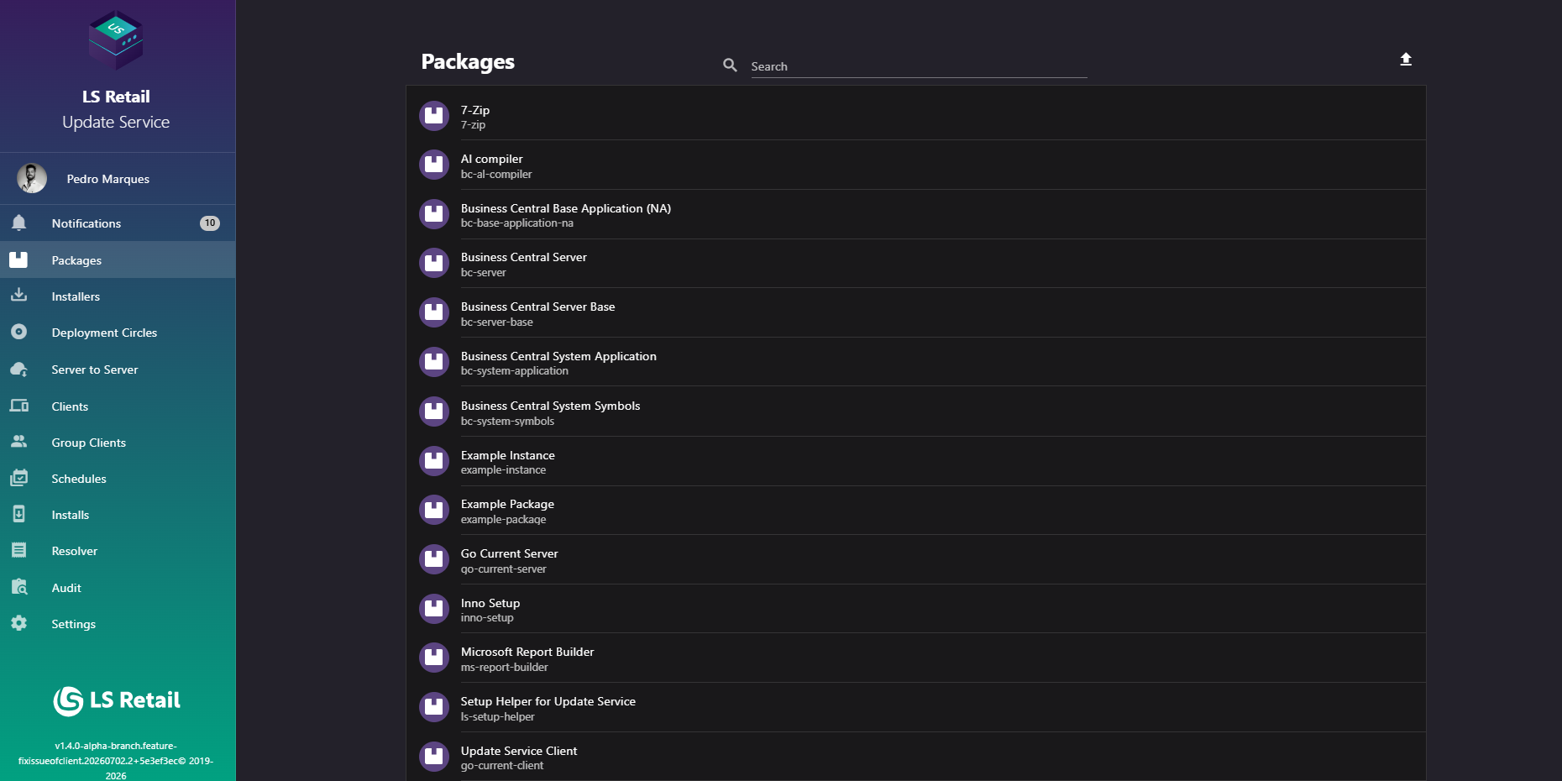Open the Notifications menu item

[118, 223]
